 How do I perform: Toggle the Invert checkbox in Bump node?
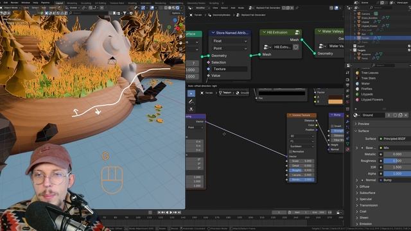click(333, 126)
